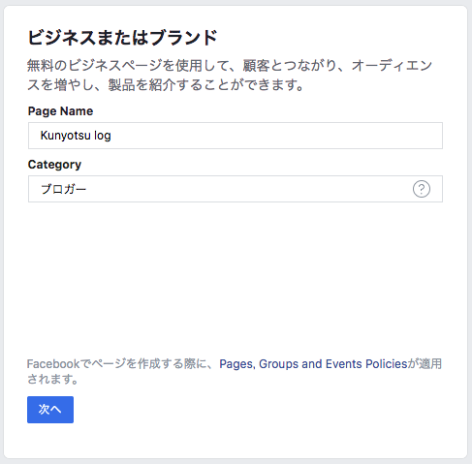The image size is (472, 464).
Task: Click the question mark help icon
Action: 422,189
